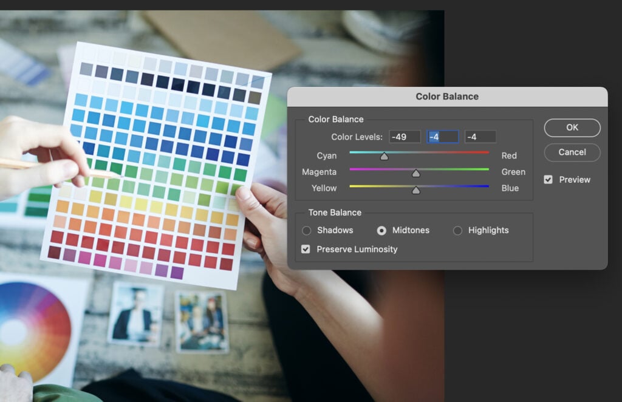Click the Cyan-Red value field showing -49

(404, 136)
